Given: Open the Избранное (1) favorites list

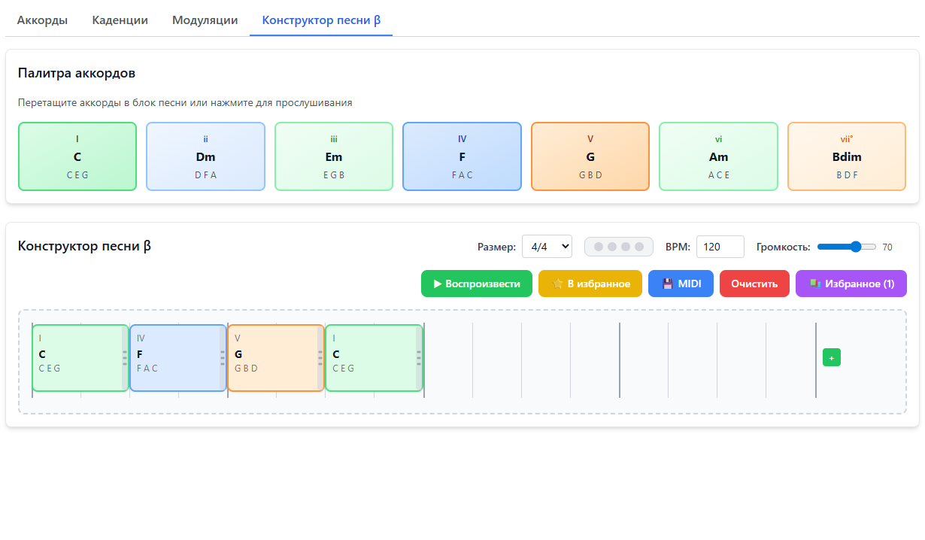Looking at the screenshot, I should point(851,284).
